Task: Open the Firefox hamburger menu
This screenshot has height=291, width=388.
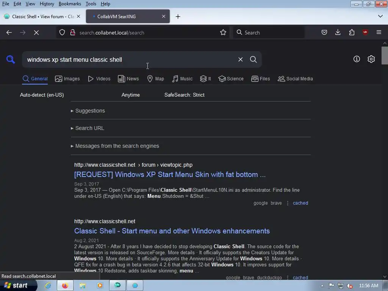Action: click(379, 33)
